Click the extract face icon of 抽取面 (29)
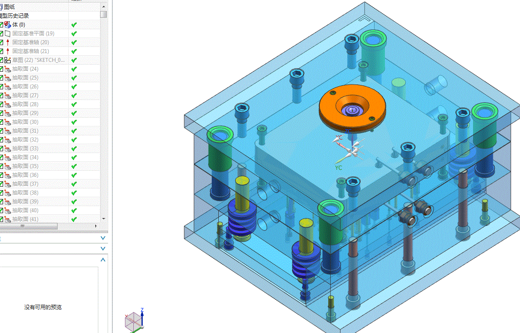 (8, 113)
